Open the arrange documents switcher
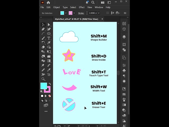The width and height of the screenshot is (169, 127). (x=103, y=3)
